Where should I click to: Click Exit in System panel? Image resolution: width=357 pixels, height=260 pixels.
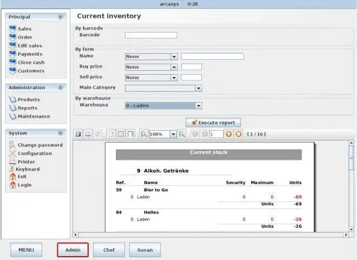tap(18, 176)
